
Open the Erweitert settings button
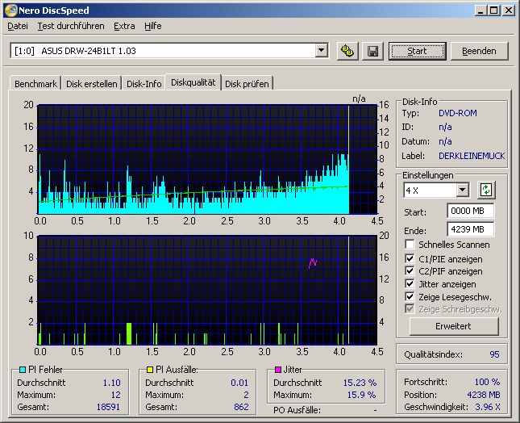click(454, 326)
